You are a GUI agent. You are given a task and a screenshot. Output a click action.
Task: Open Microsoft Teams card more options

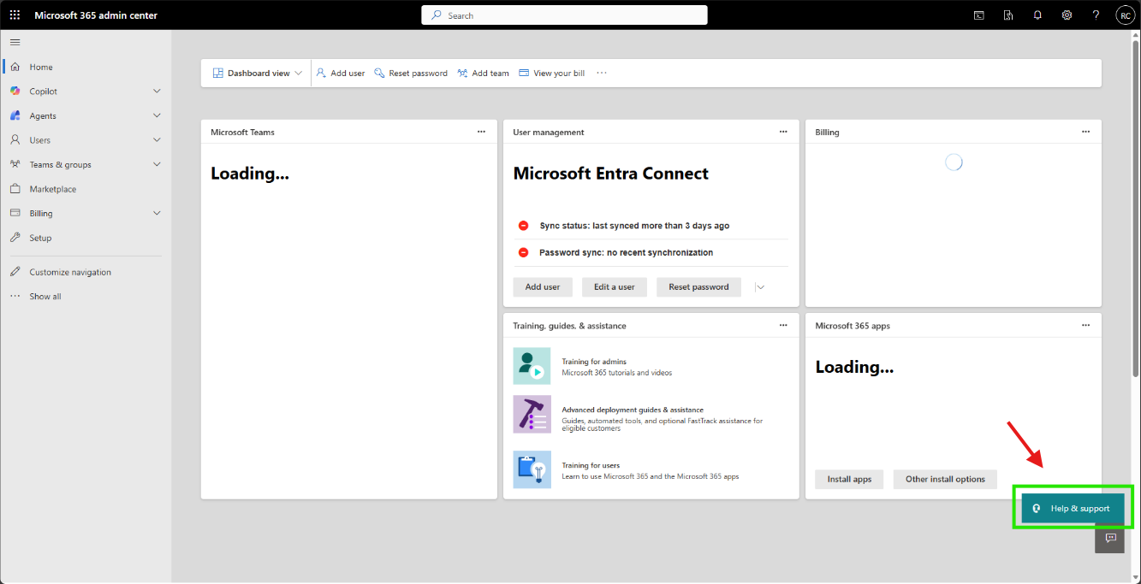(481, 132)
